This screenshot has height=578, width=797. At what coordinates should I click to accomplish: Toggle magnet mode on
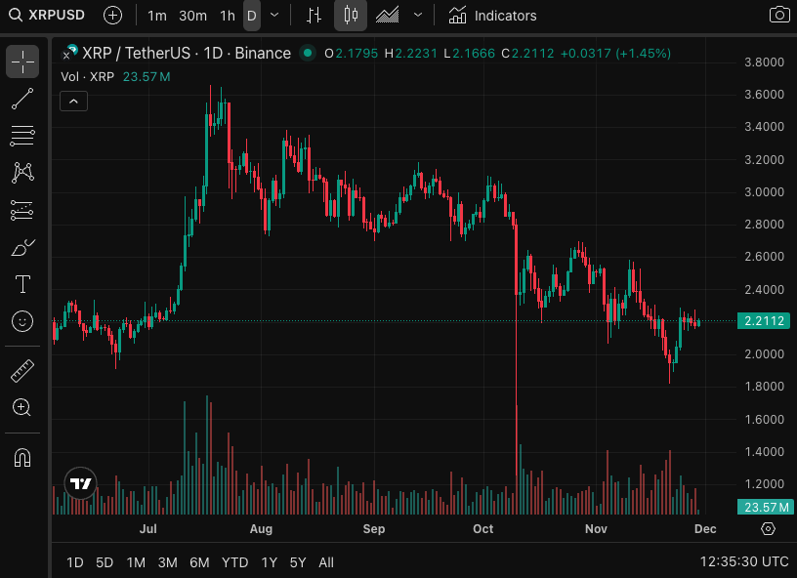pyautogui.click(x=22, y=458)
